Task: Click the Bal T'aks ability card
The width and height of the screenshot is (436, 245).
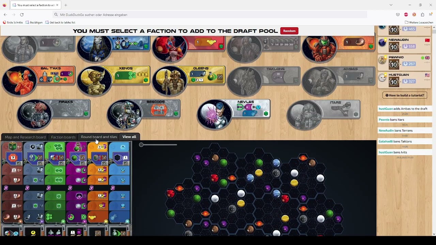Action: click(56, 75)
